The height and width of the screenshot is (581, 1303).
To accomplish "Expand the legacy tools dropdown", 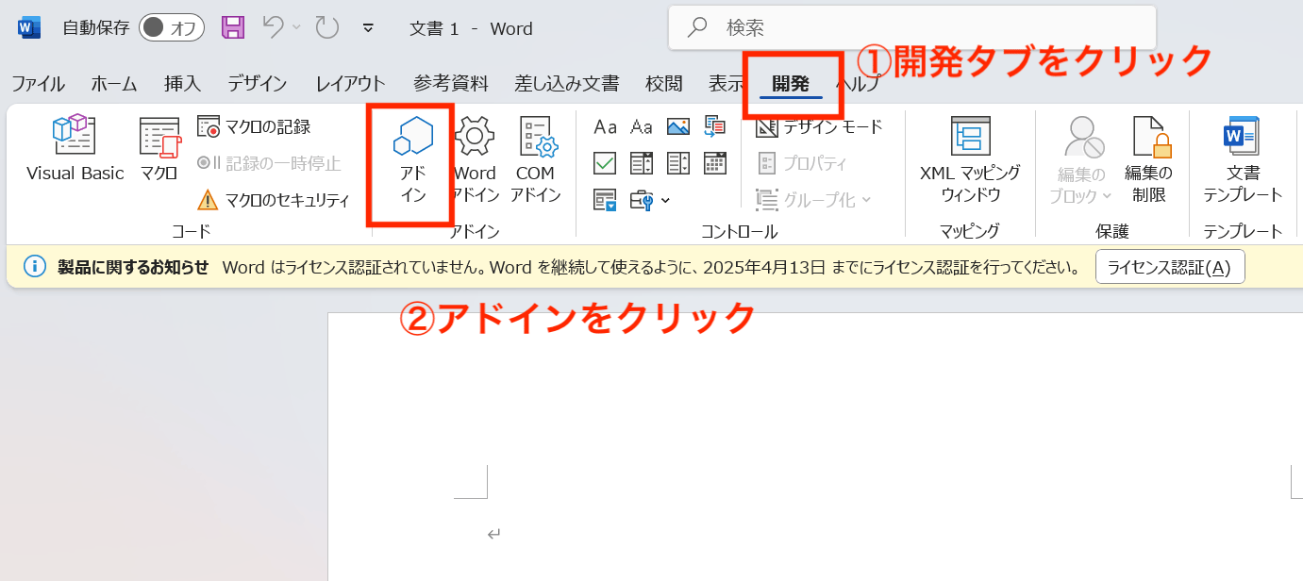I will coord(664,200).
